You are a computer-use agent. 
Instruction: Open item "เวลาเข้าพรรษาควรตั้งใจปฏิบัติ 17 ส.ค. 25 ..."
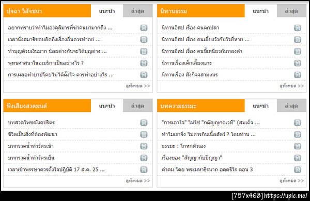click(56, 170)
